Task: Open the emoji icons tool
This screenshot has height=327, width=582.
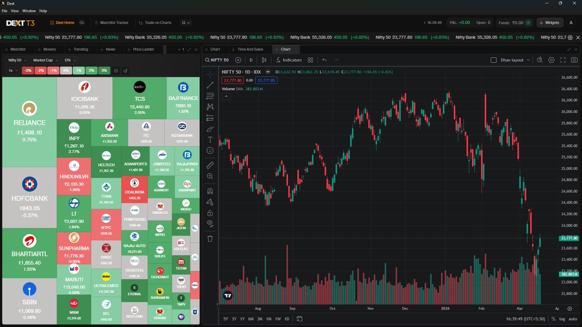Action: pyautogui.click(x=210, y=151)
